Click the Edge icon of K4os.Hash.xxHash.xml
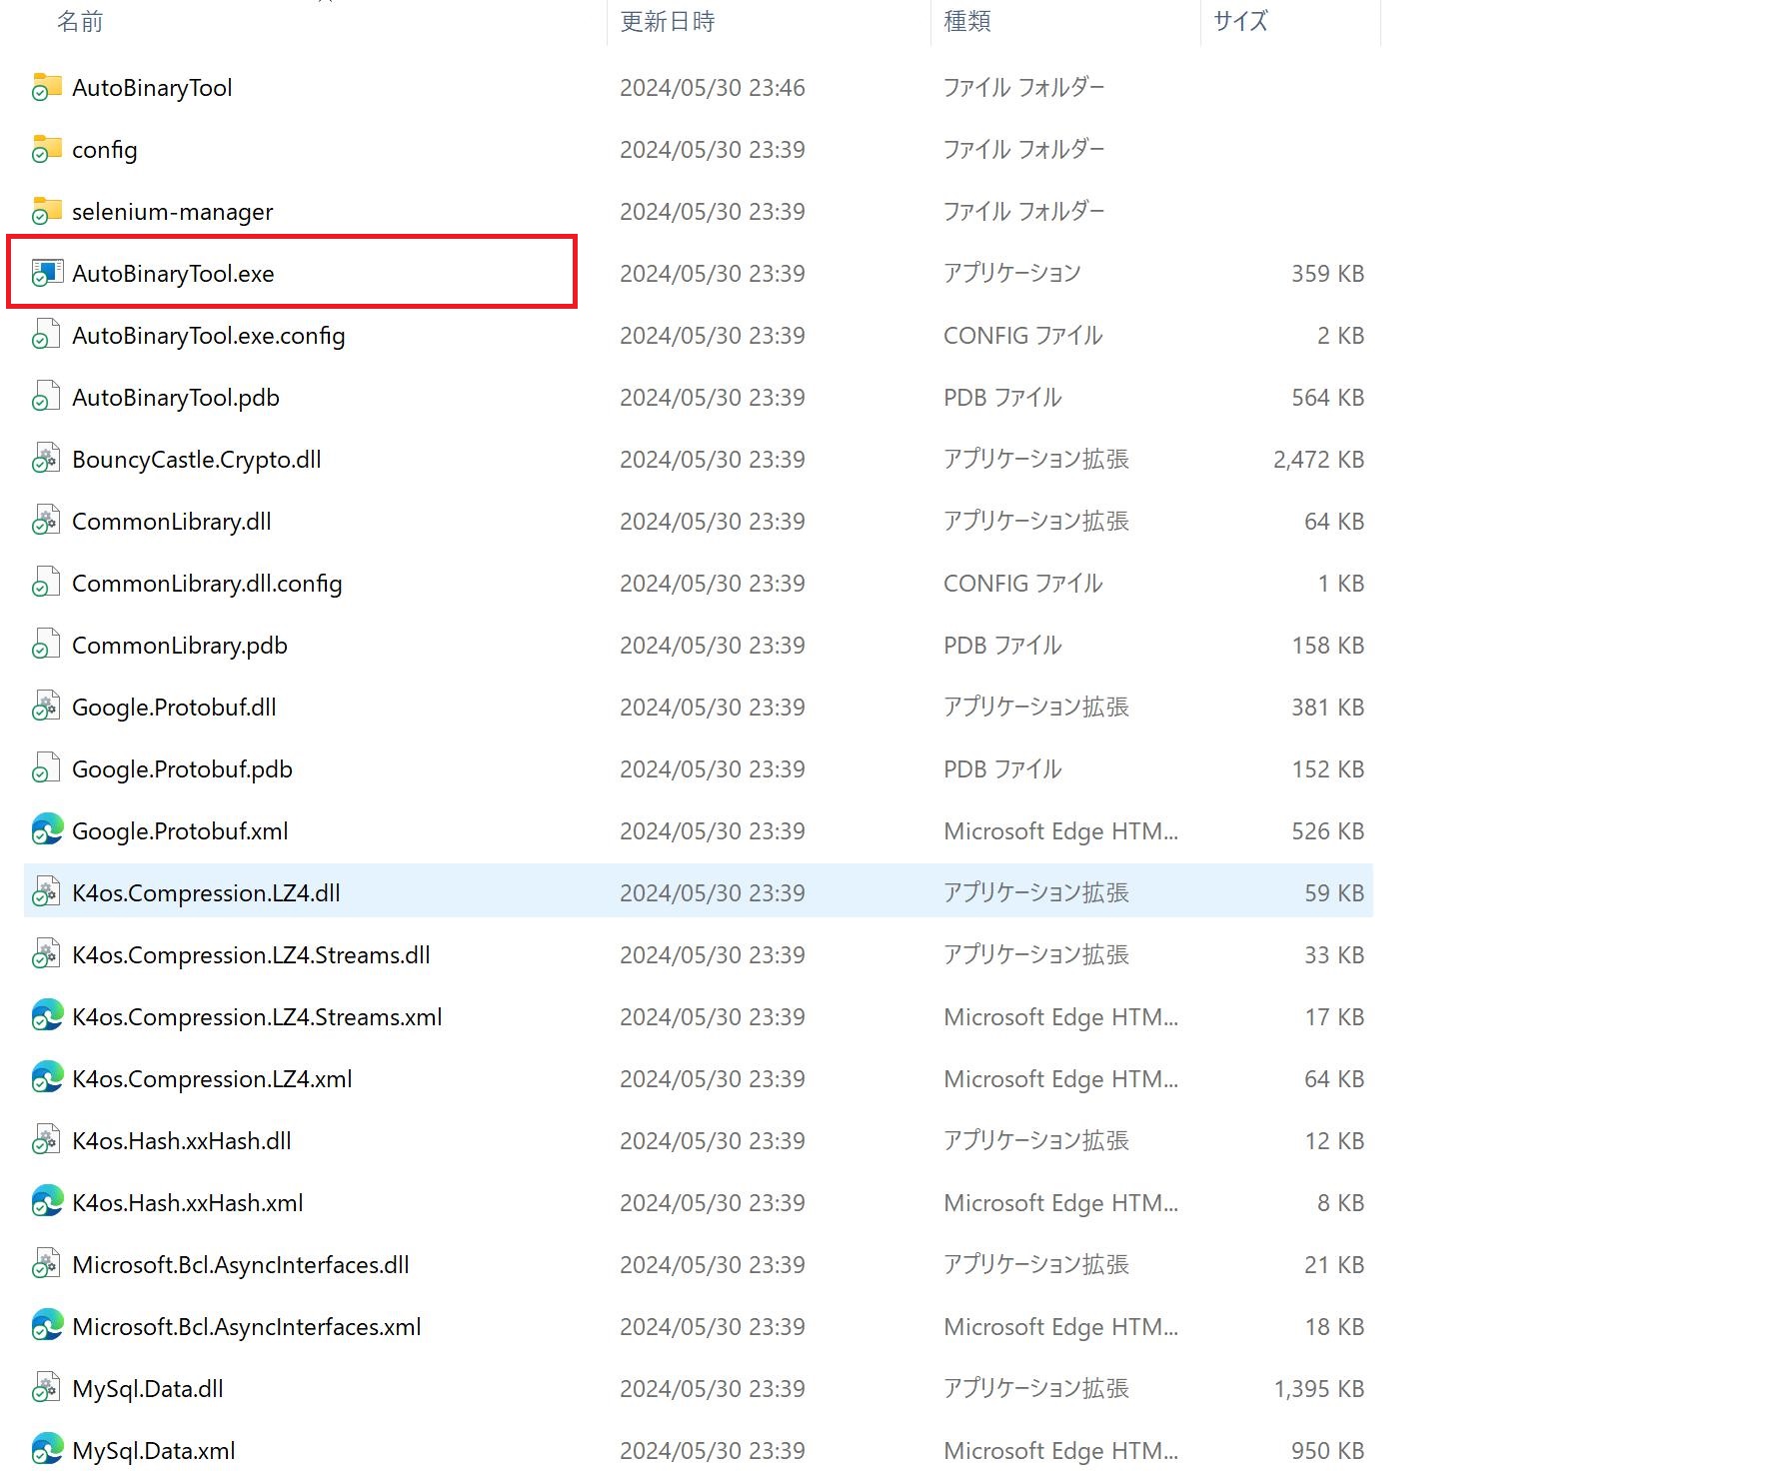The width and height of the screenshot is (1787, 1480). [47, 1202]
